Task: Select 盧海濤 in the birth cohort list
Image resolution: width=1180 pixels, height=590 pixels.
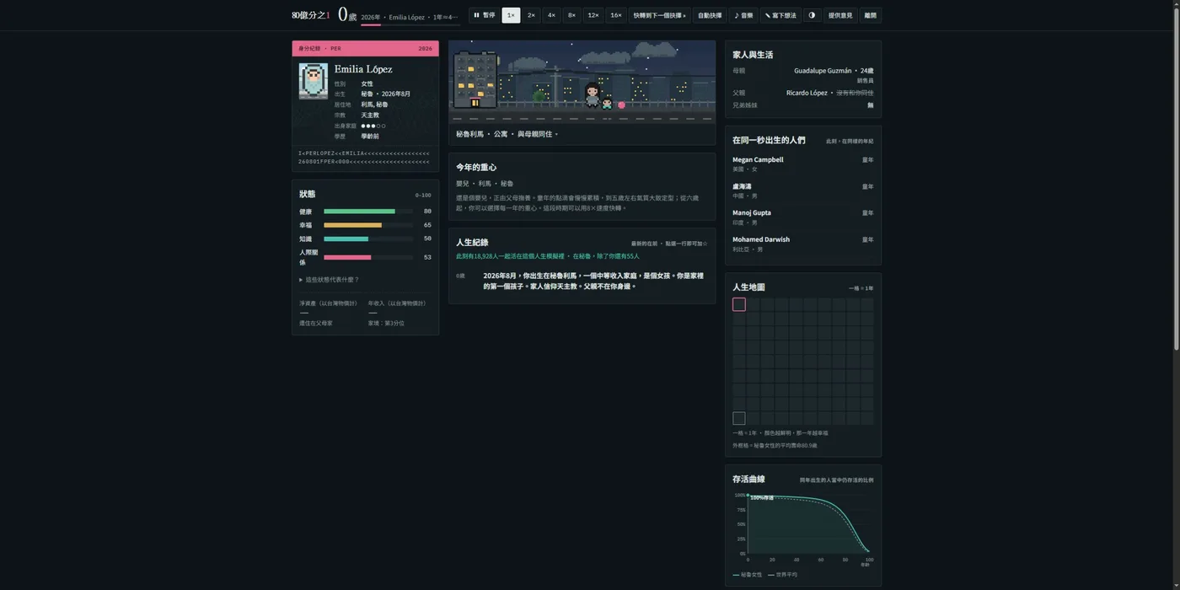Action: [x=803, y=190]
